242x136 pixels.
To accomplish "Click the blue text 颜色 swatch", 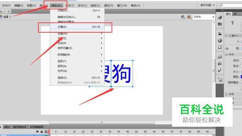I will click(241, 77).
